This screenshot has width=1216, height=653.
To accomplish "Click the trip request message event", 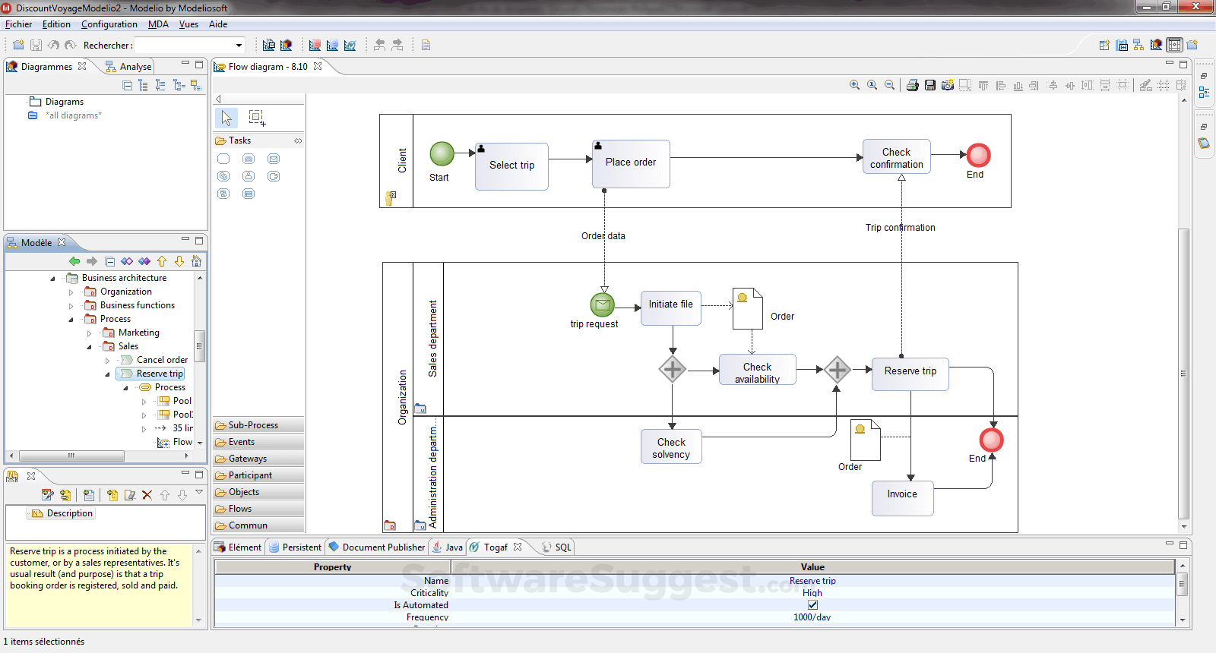I will 602,305.
